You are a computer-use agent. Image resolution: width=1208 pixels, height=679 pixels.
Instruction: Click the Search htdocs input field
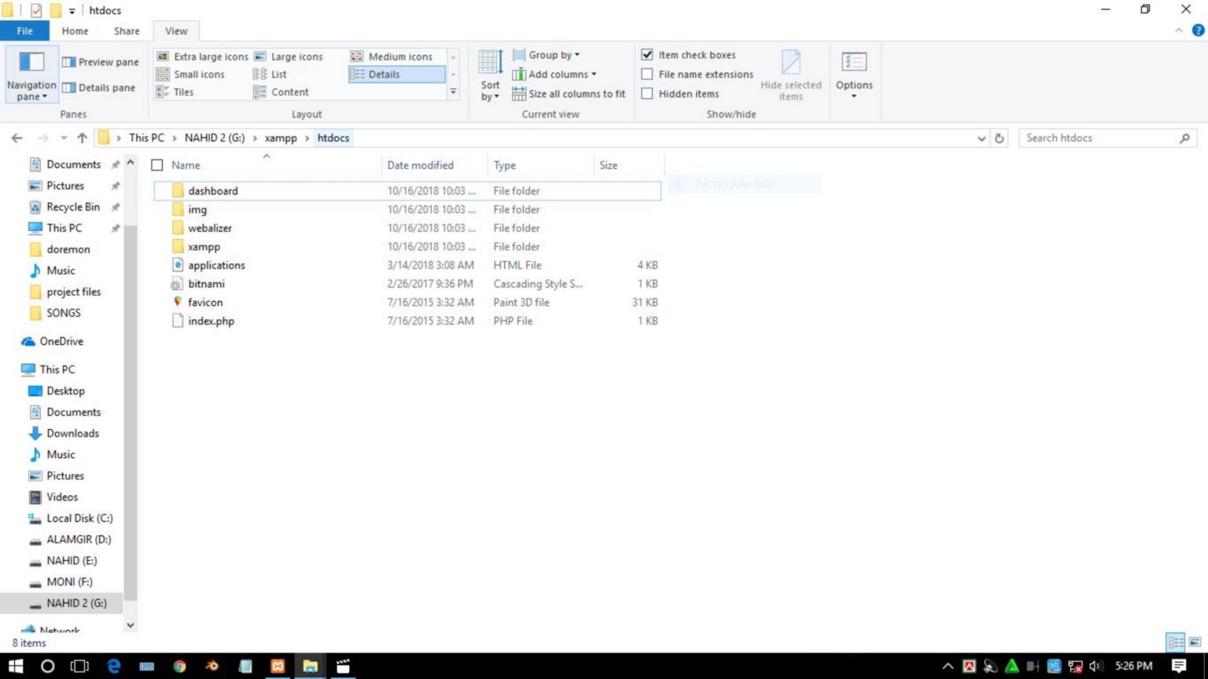pyautogui.click(x=1099, y=138)
